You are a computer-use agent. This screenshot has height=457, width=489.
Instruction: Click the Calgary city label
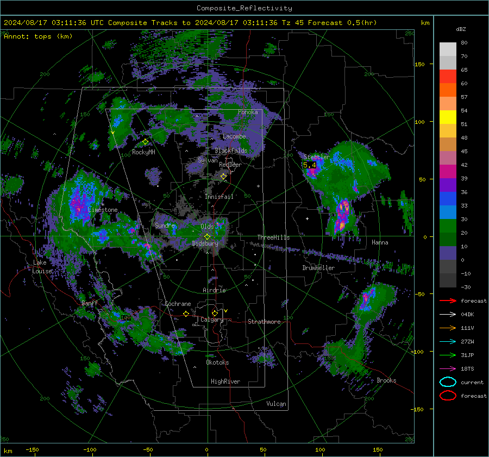point(212,320)
